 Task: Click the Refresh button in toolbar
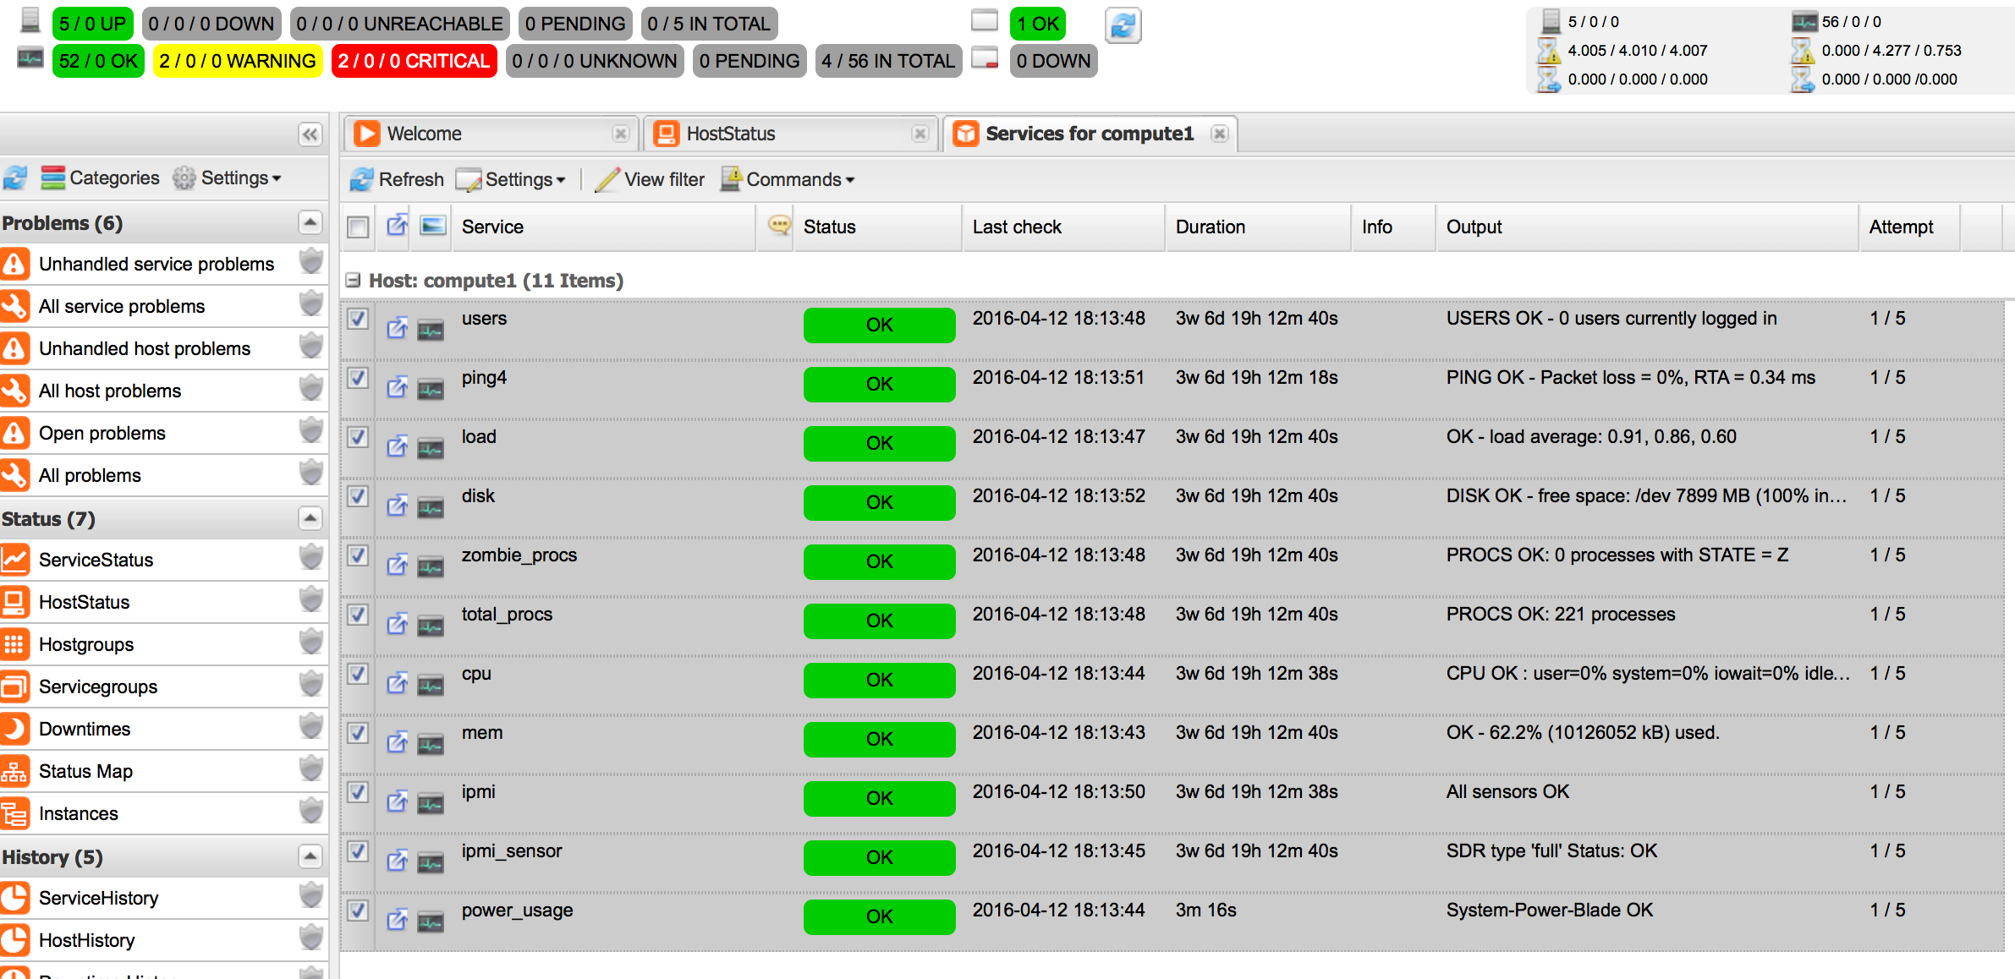[x=397, y=179]
